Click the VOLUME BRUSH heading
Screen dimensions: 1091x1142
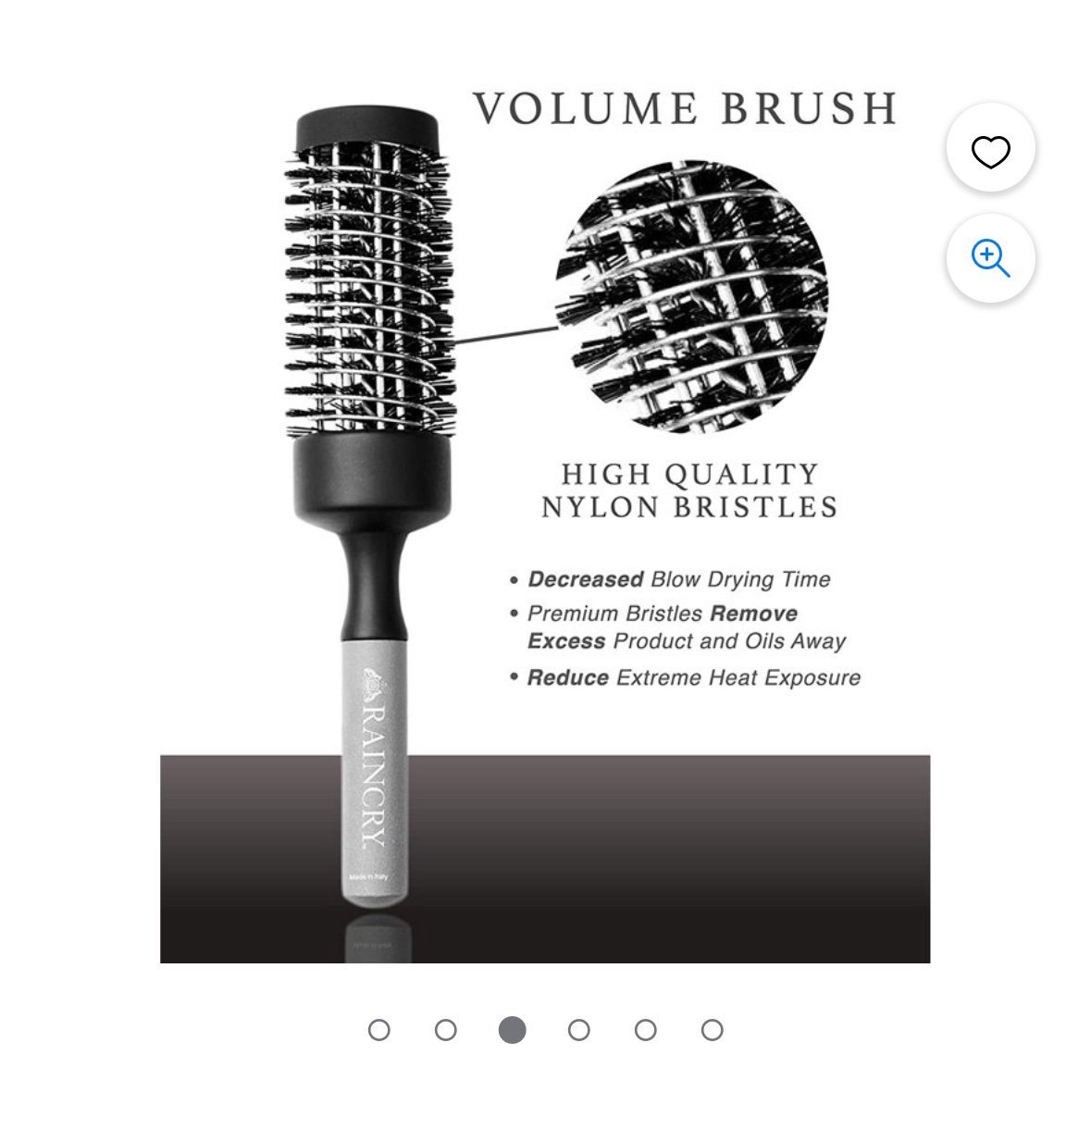[x=685, y=108]
